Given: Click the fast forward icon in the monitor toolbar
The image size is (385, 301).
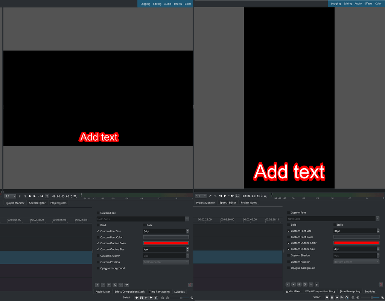Looking at the screenshot, I should 41,196.
